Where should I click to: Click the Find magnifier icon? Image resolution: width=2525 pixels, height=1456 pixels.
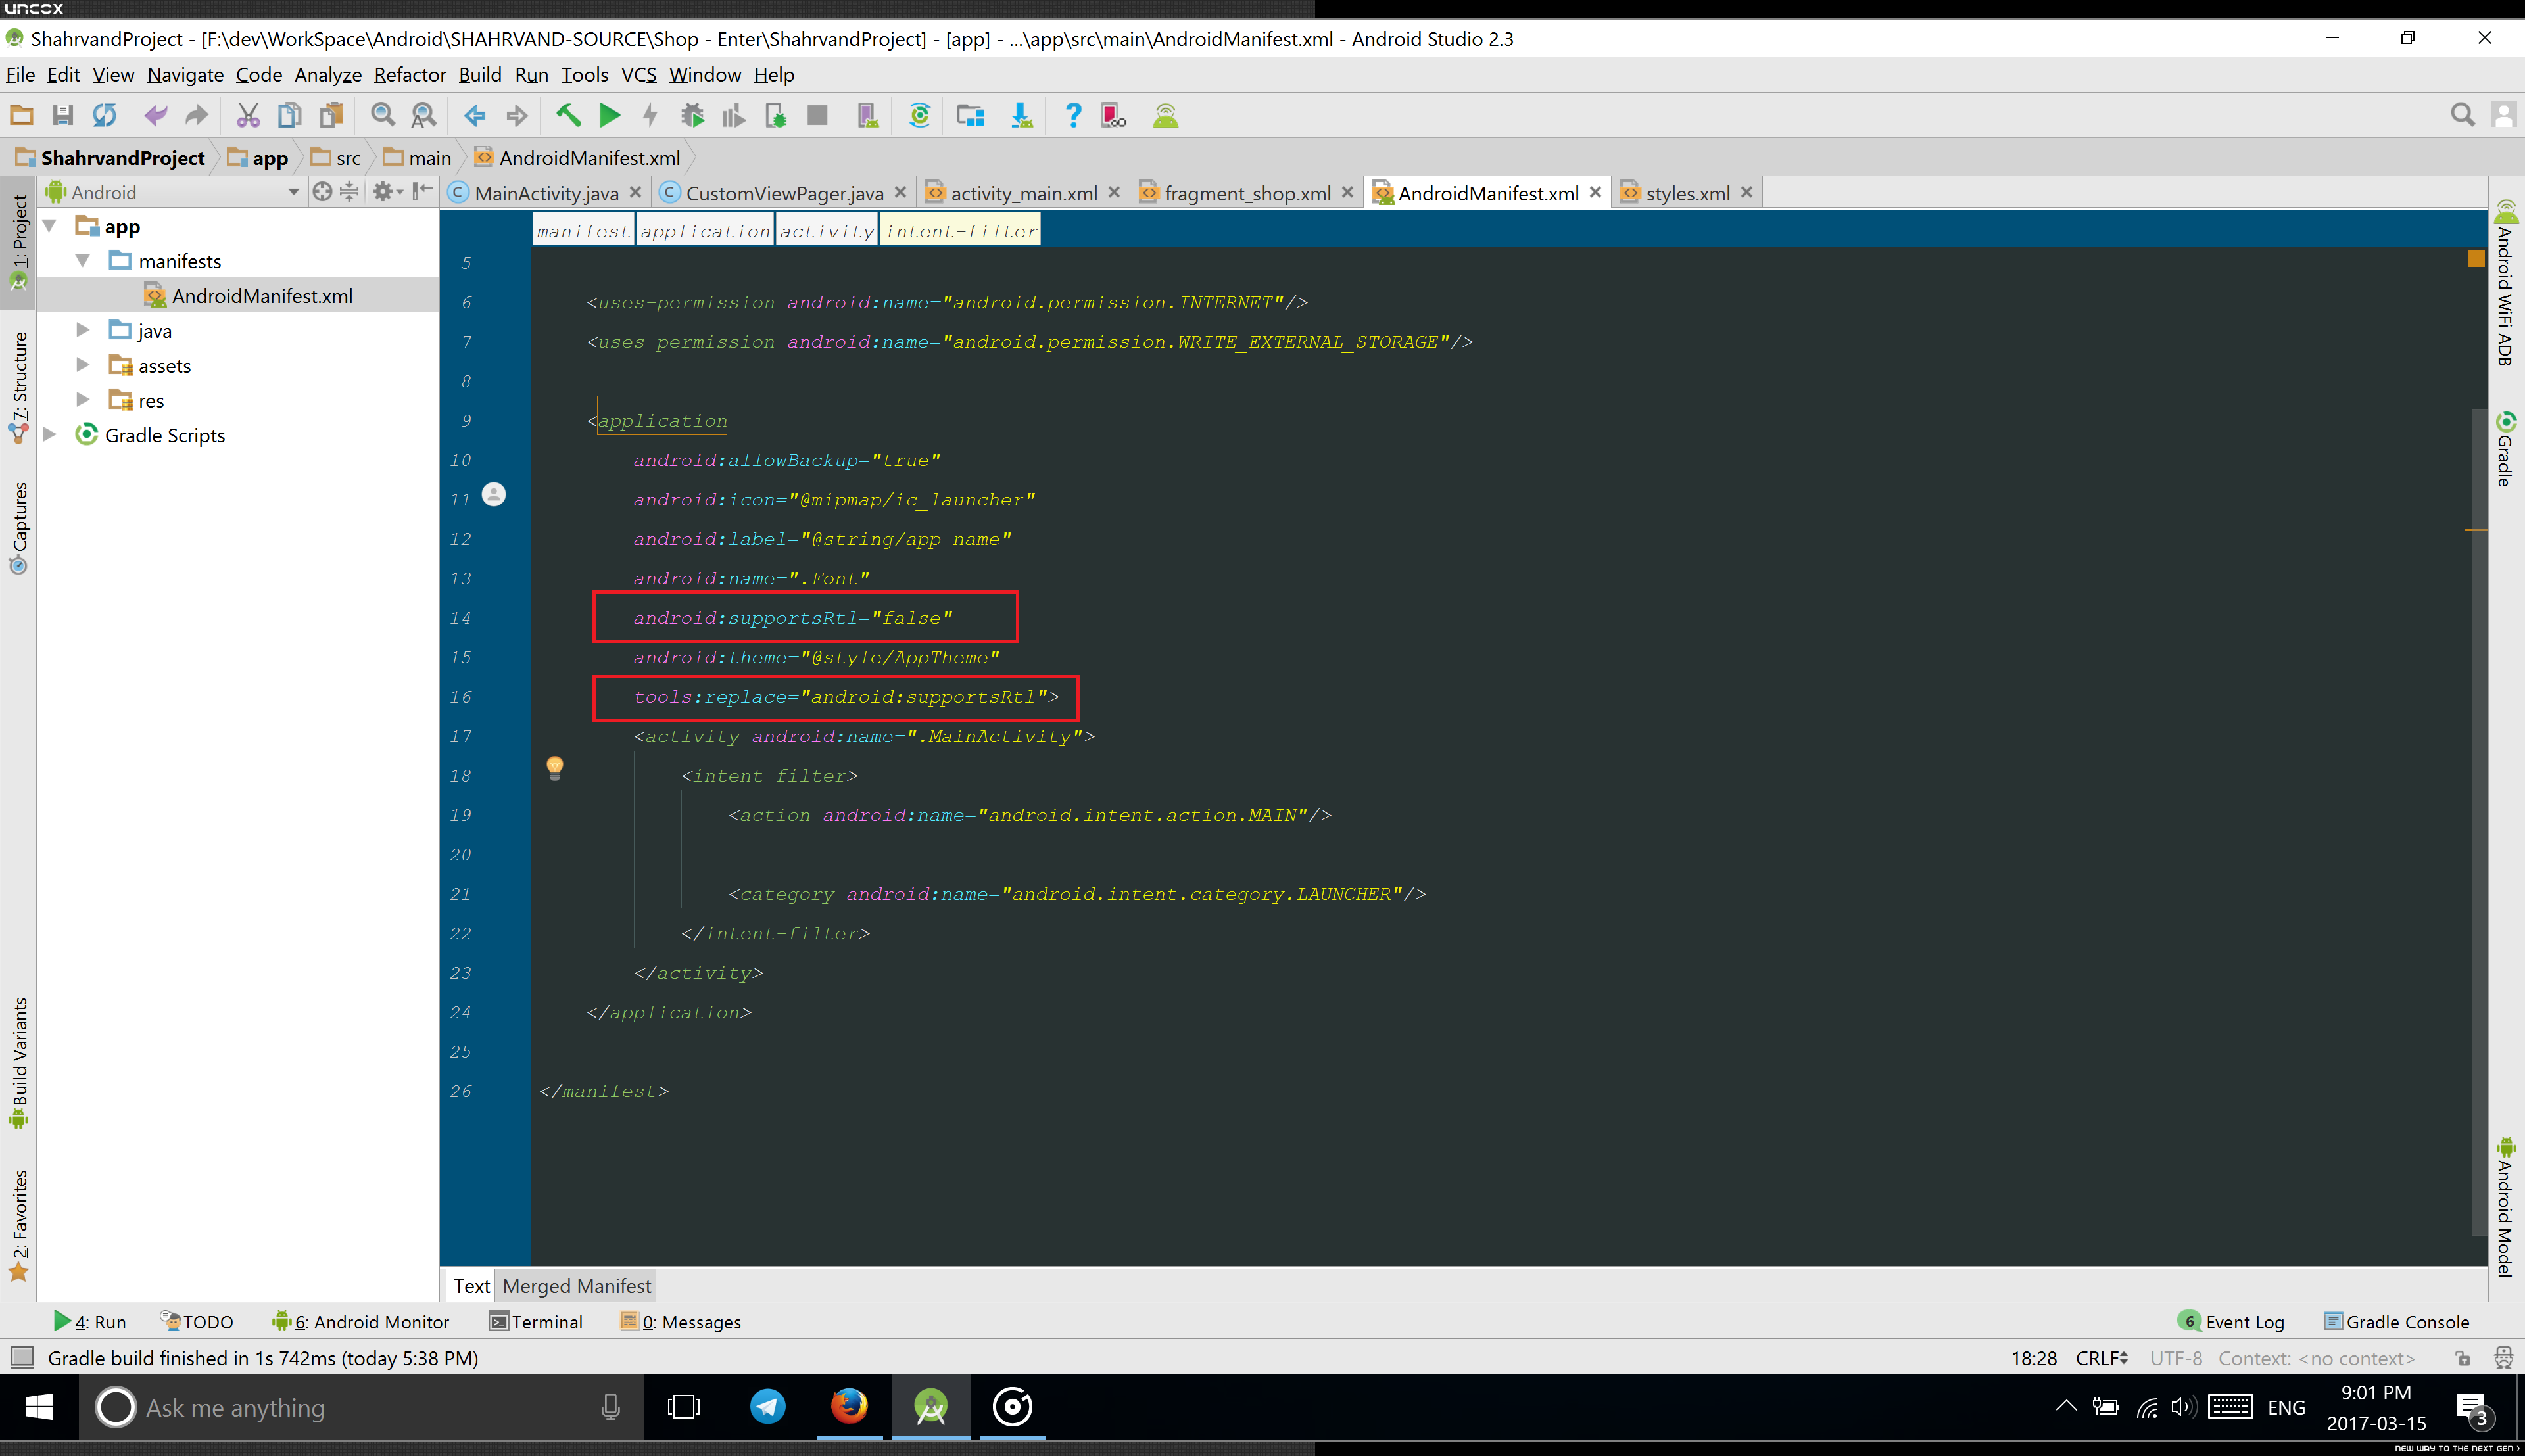[382, 116]
